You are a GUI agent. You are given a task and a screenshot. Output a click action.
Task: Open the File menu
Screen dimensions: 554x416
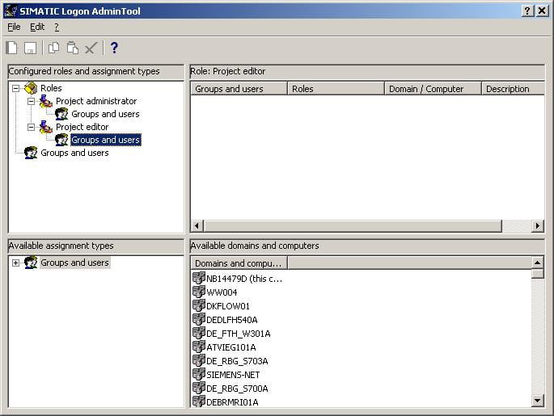(14, 27)
